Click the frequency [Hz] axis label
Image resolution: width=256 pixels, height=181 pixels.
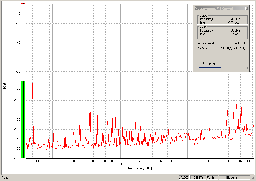[139, 168]
